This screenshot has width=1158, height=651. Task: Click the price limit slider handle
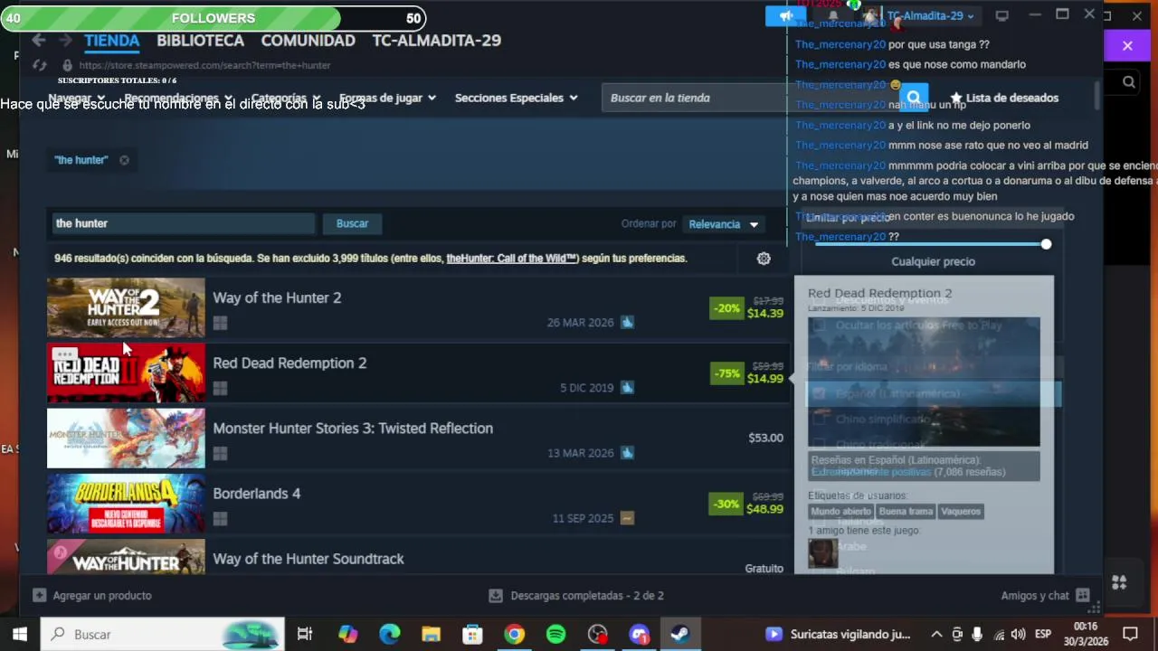tap(1046, 244)
